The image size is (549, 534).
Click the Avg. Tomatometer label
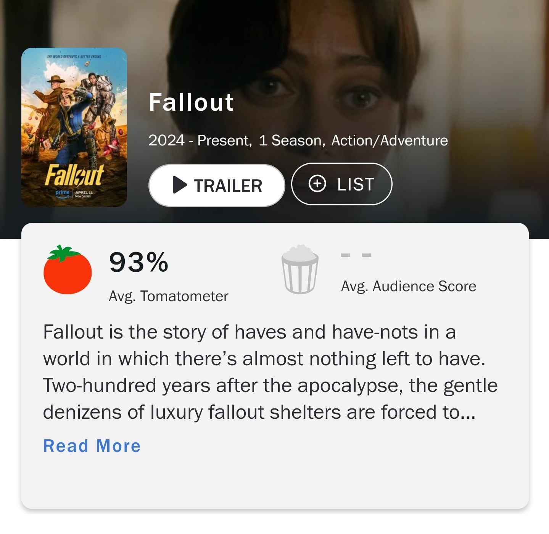(168, 296)
